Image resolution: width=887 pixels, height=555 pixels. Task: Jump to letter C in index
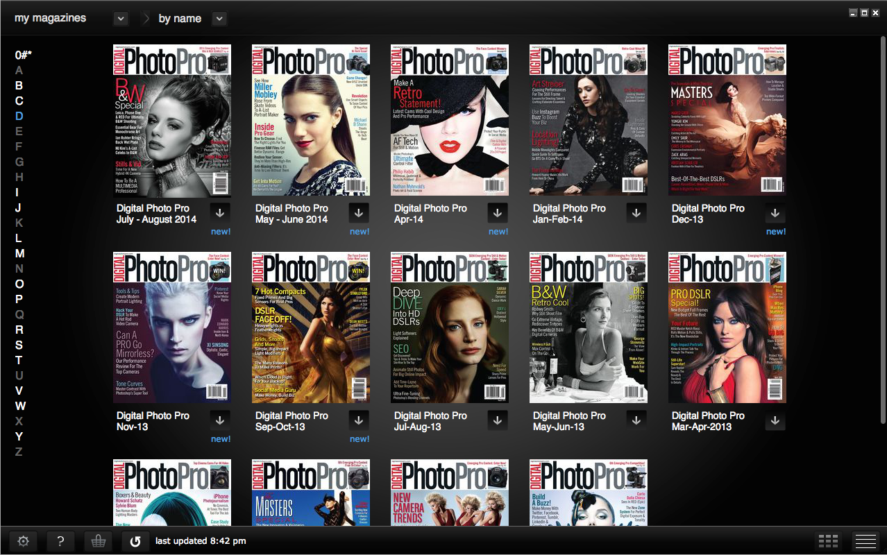[19, 101]
